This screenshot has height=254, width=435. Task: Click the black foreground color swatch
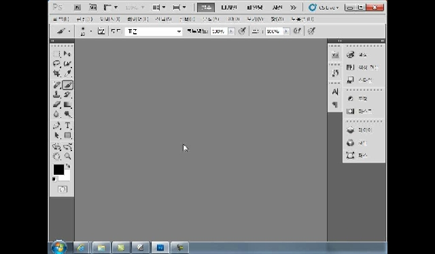[x=58, y=170]
